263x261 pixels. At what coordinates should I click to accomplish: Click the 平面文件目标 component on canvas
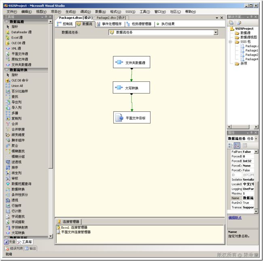(x=132, y=117)
